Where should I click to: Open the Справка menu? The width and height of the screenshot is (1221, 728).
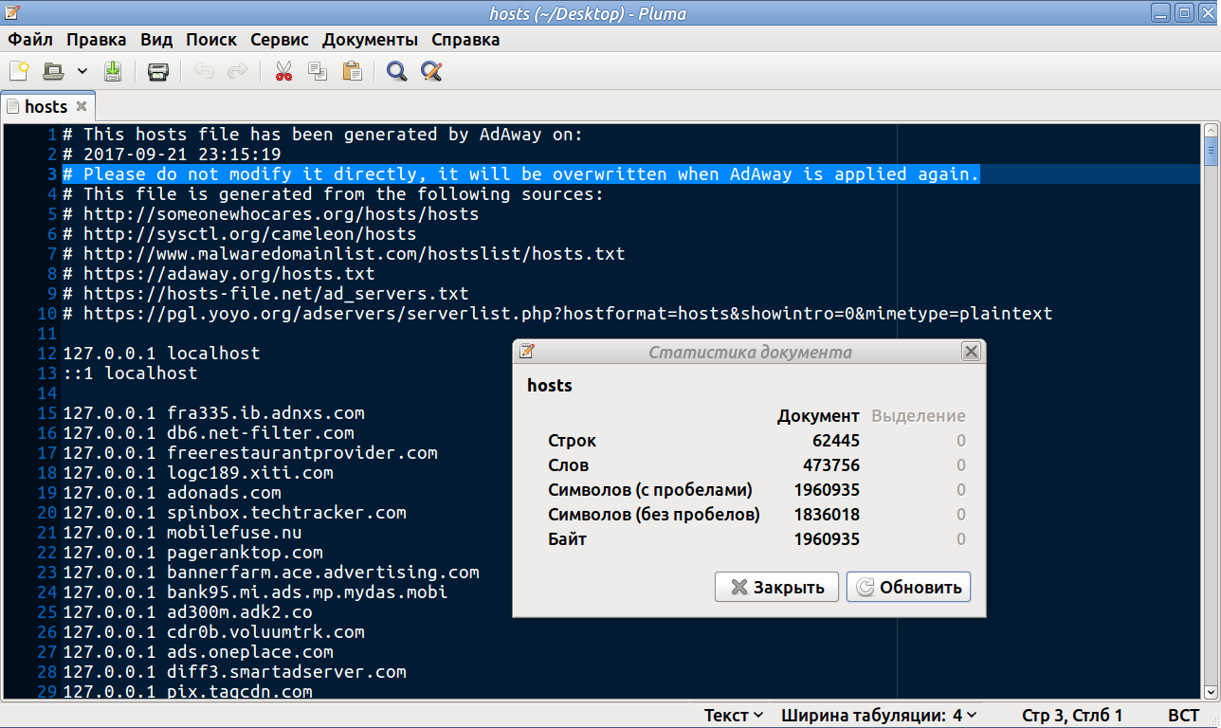tap(465, 40)
